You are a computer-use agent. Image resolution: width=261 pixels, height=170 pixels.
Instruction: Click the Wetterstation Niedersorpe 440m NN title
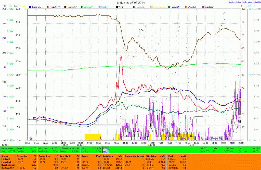(243, 2)
